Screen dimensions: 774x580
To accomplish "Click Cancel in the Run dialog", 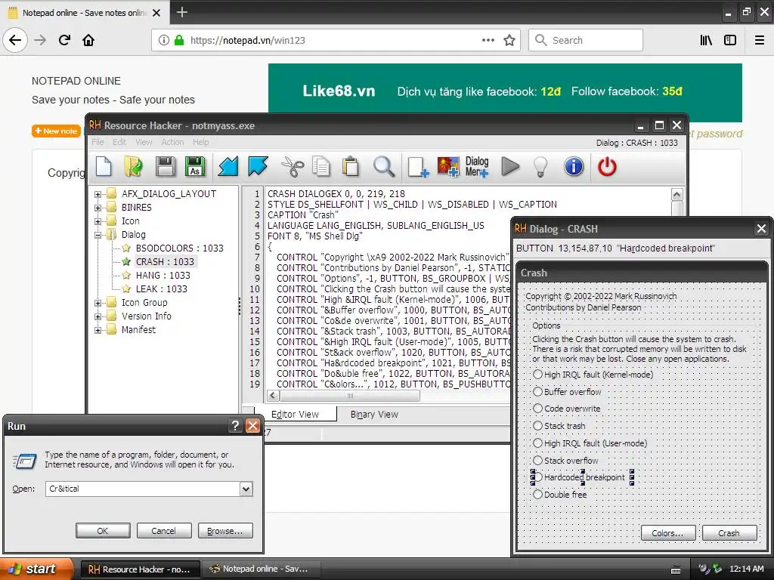I will pyautogui.click(x=163, y=531).
